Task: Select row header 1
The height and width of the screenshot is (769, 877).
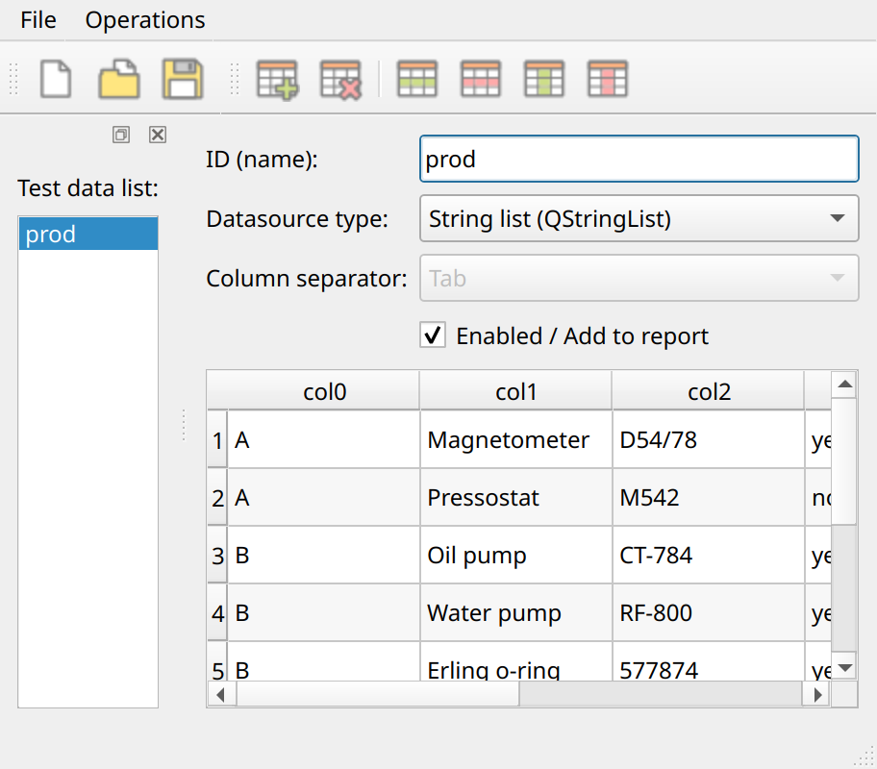Action: pos(217,439)
